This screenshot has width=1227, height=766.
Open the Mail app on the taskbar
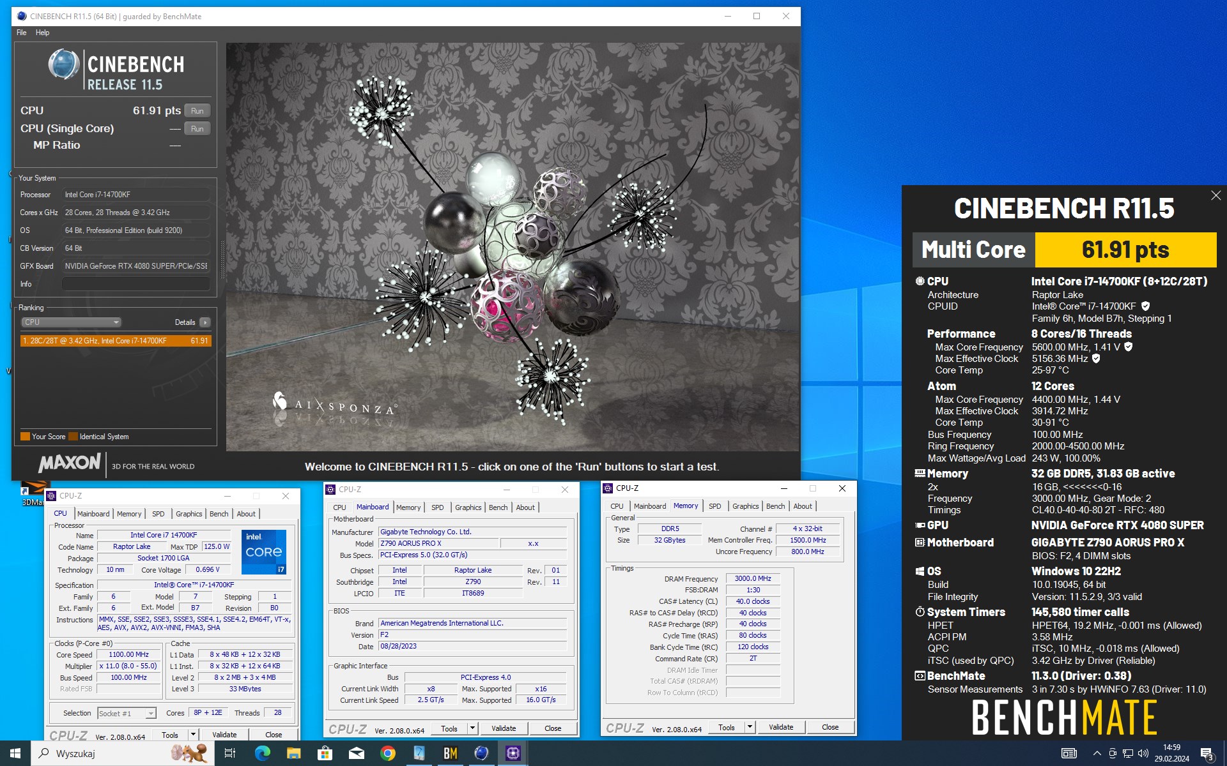356,753
